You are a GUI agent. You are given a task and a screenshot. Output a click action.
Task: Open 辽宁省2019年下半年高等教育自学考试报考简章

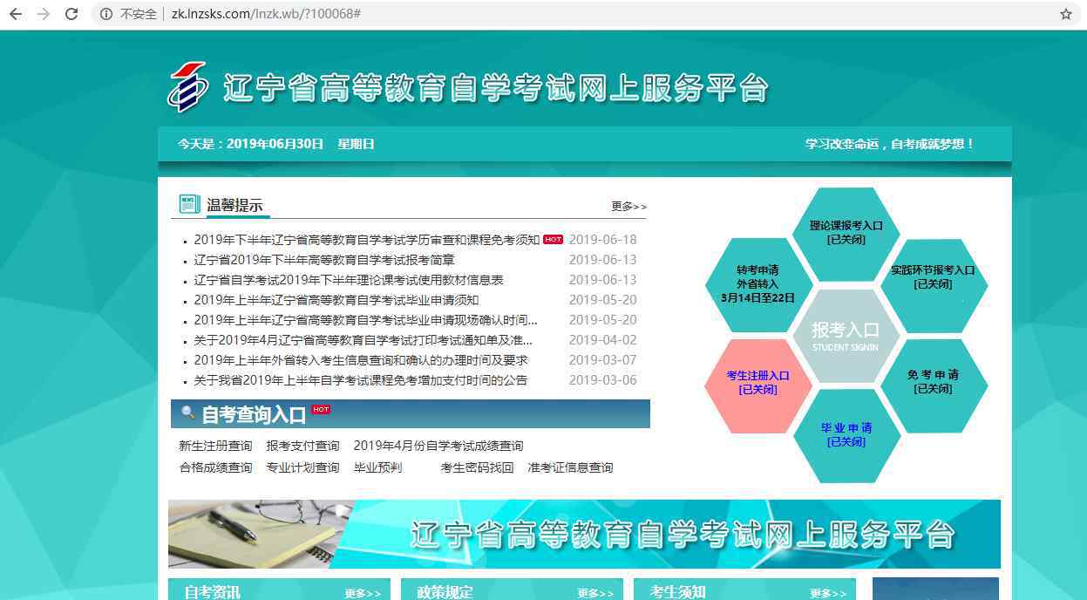pos(324,260)
